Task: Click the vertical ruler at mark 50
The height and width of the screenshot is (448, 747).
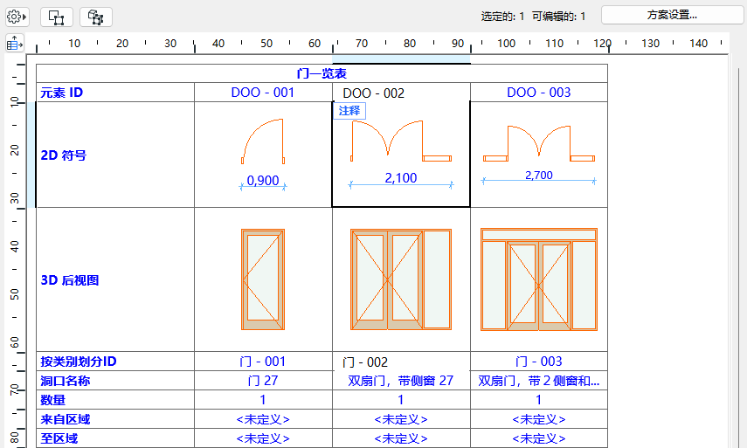Action: pyautogui.click(x=14, y=293)
